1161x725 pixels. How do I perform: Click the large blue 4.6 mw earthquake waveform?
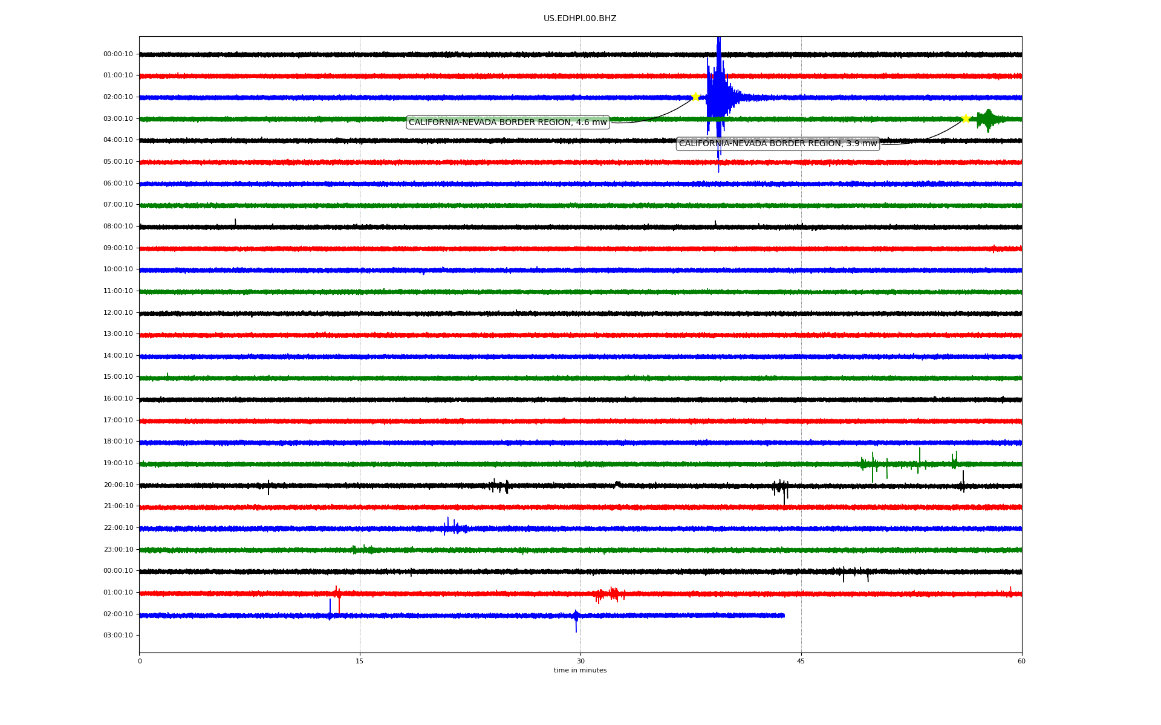(718, 98)
